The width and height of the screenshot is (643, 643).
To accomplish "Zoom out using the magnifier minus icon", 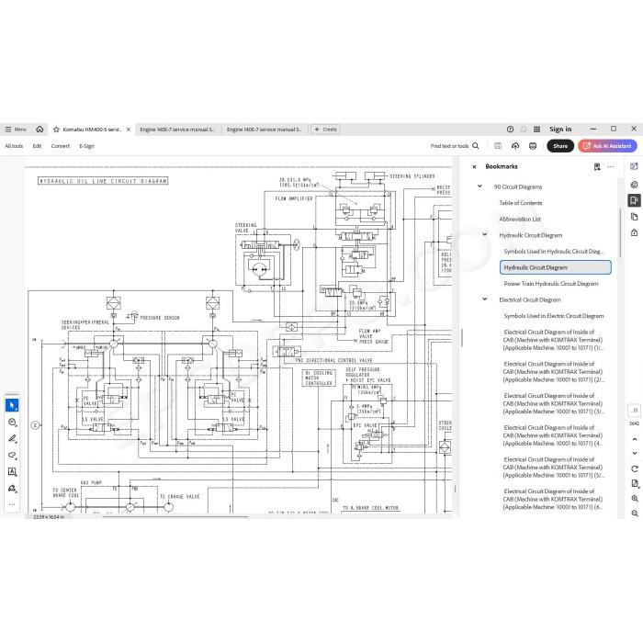I will coord(635,513).
